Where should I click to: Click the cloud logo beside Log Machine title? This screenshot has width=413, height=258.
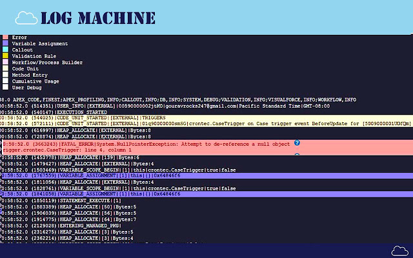pyautogui.click(x=26, y=18)
